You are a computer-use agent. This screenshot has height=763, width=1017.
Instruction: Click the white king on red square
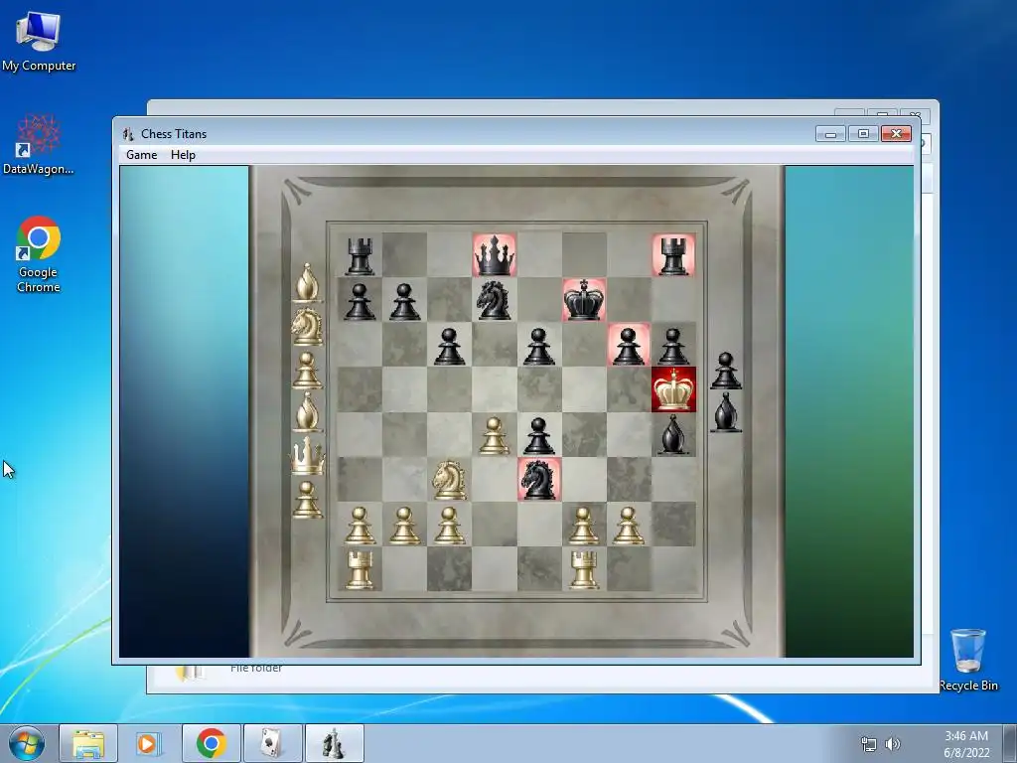click(674, 389)
